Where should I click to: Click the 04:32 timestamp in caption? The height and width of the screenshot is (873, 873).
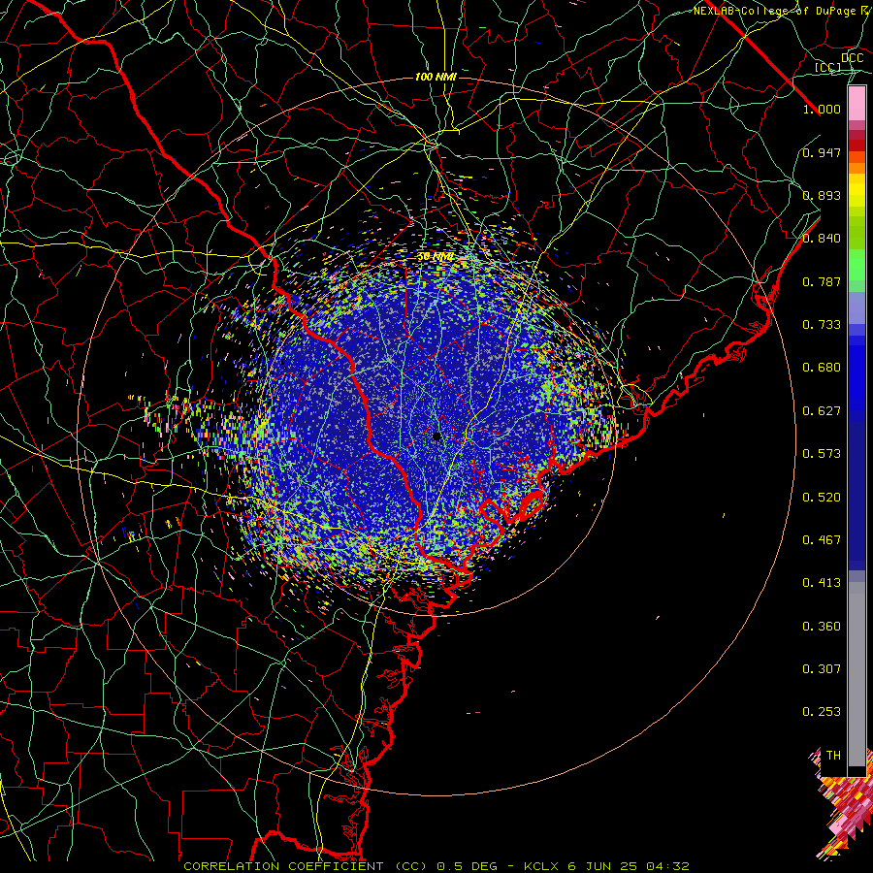[667, 866]
